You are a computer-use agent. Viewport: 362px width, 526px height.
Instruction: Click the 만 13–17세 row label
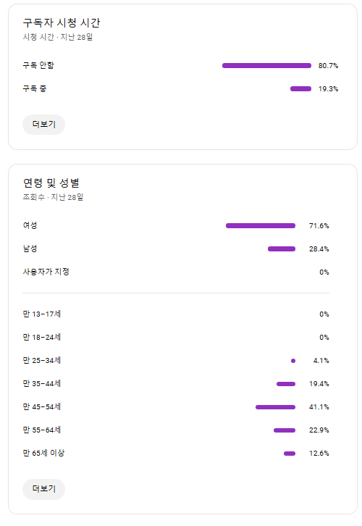[41, 314]
